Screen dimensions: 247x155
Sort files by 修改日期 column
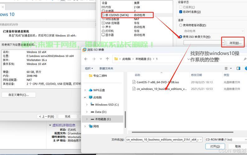tap(197, 75)
